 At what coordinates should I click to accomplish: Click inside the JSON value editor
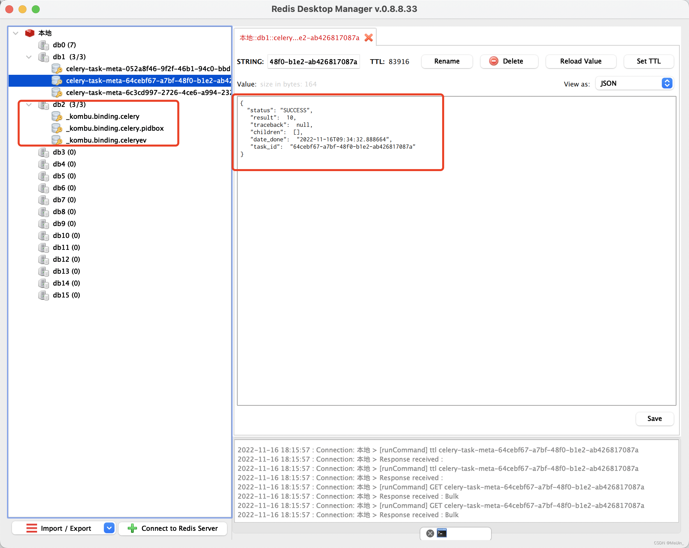456,251
